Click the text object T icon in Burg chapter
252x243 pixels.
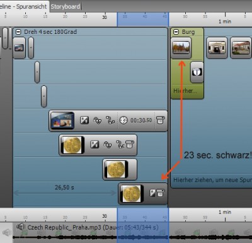[x=197, y=72]
